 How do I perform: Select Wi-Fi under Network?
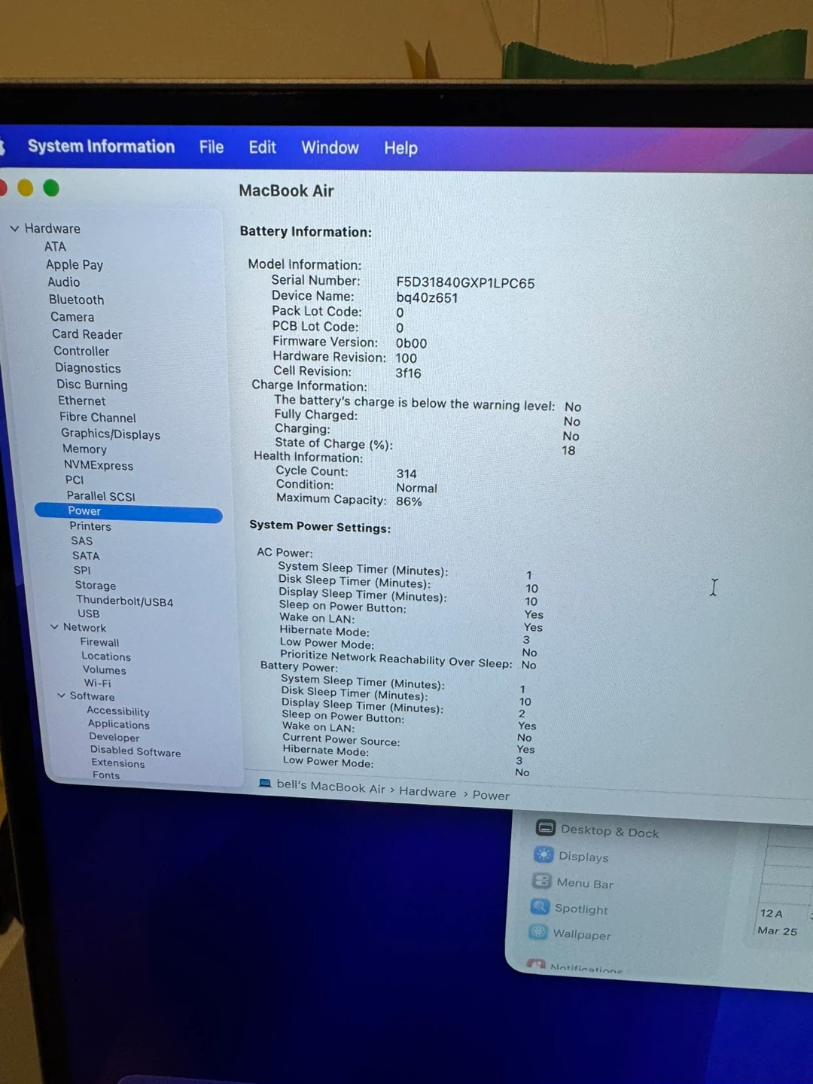[x=97, y=683]
